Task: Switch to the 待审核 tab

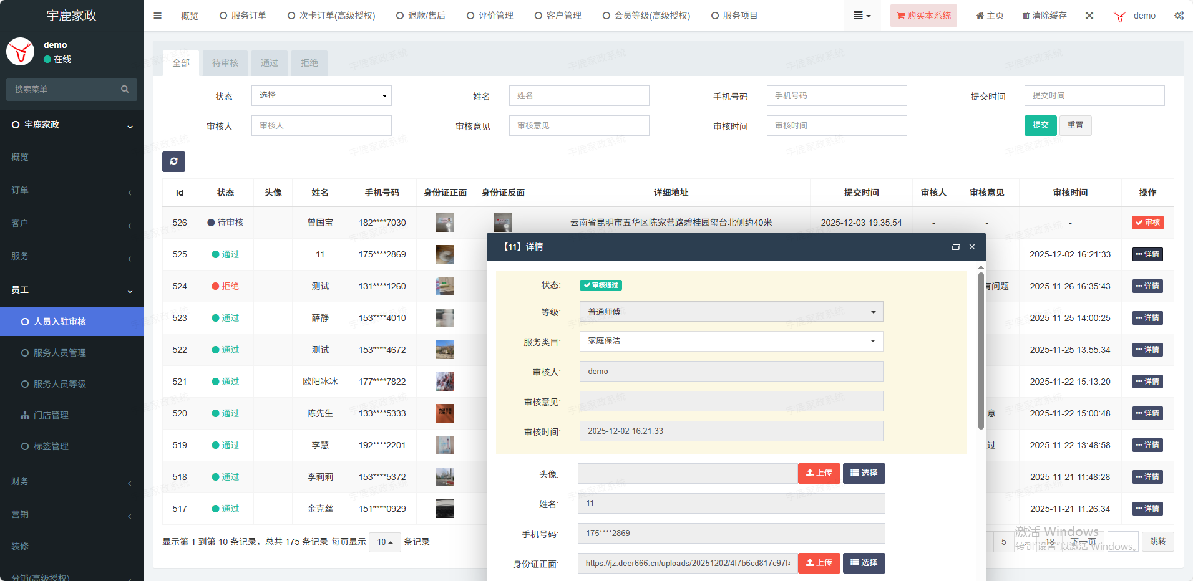Action: (225, 63)
